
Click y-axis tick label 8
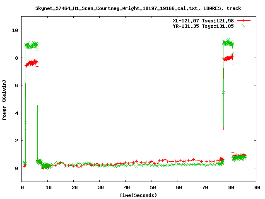coord(17,58)
